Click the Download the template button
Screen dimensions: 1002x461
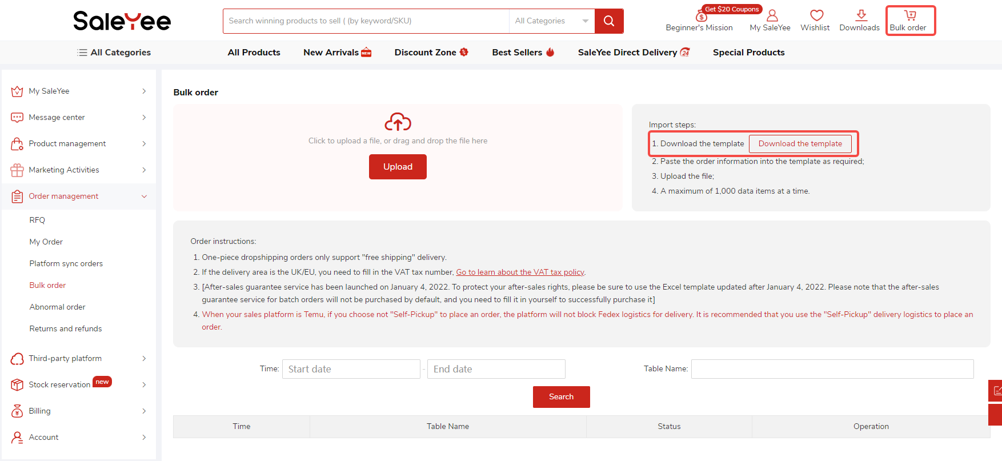[800, 144]
